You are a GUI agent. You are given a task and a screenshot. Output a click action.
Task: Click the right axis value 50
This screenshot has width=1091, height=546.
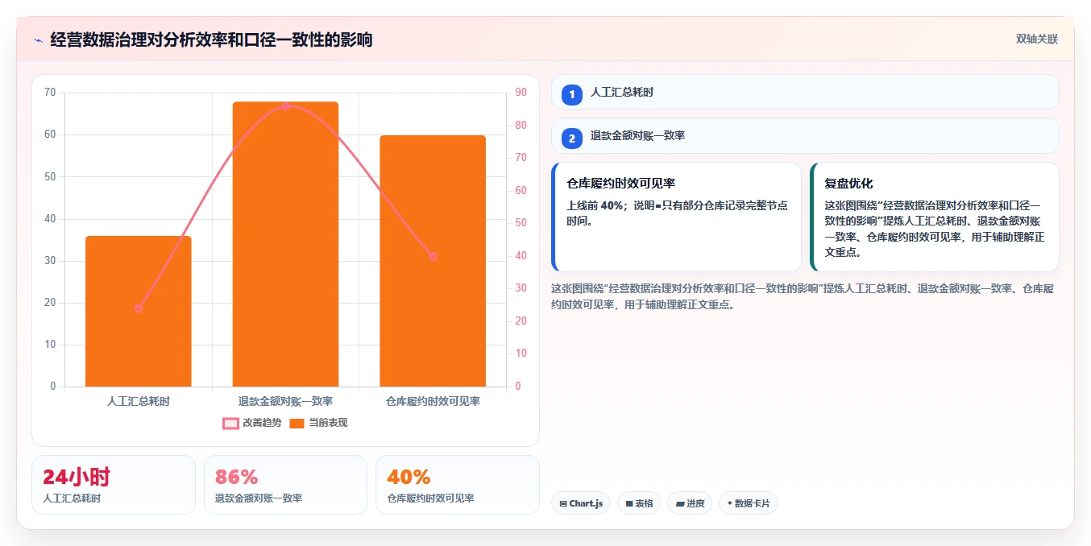click(x=521, y=223)
